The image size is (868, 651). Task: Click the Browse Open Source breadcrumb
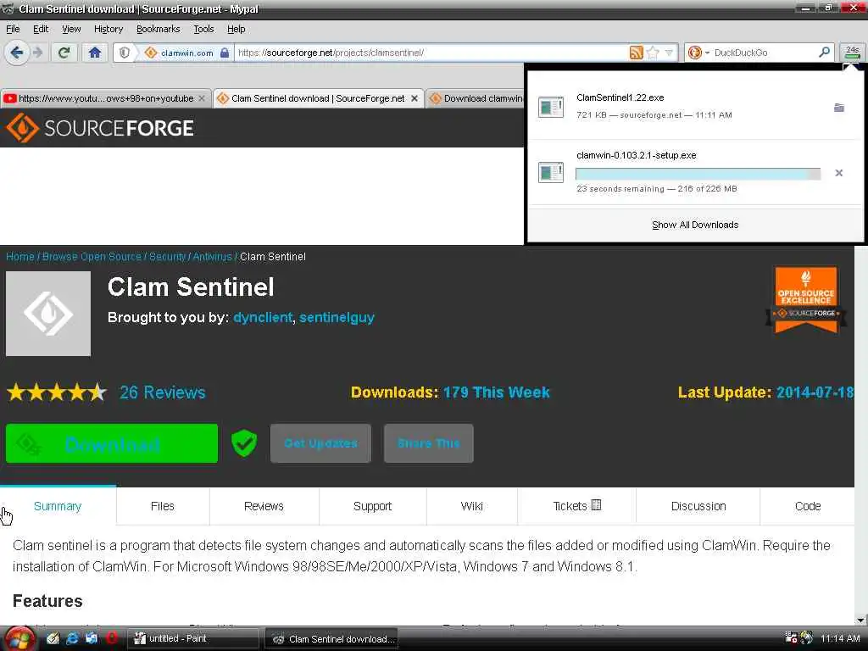click(x=92, y=257)
